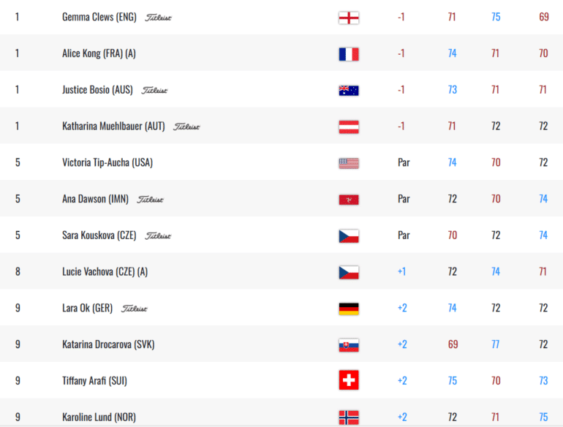Click the Germany flag icon
This screenshot has height=427, width=563.
[349, 309]
